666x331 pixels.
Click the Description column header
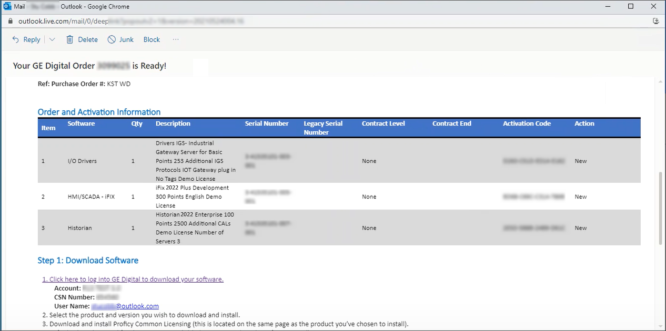(x=173, y=123)
